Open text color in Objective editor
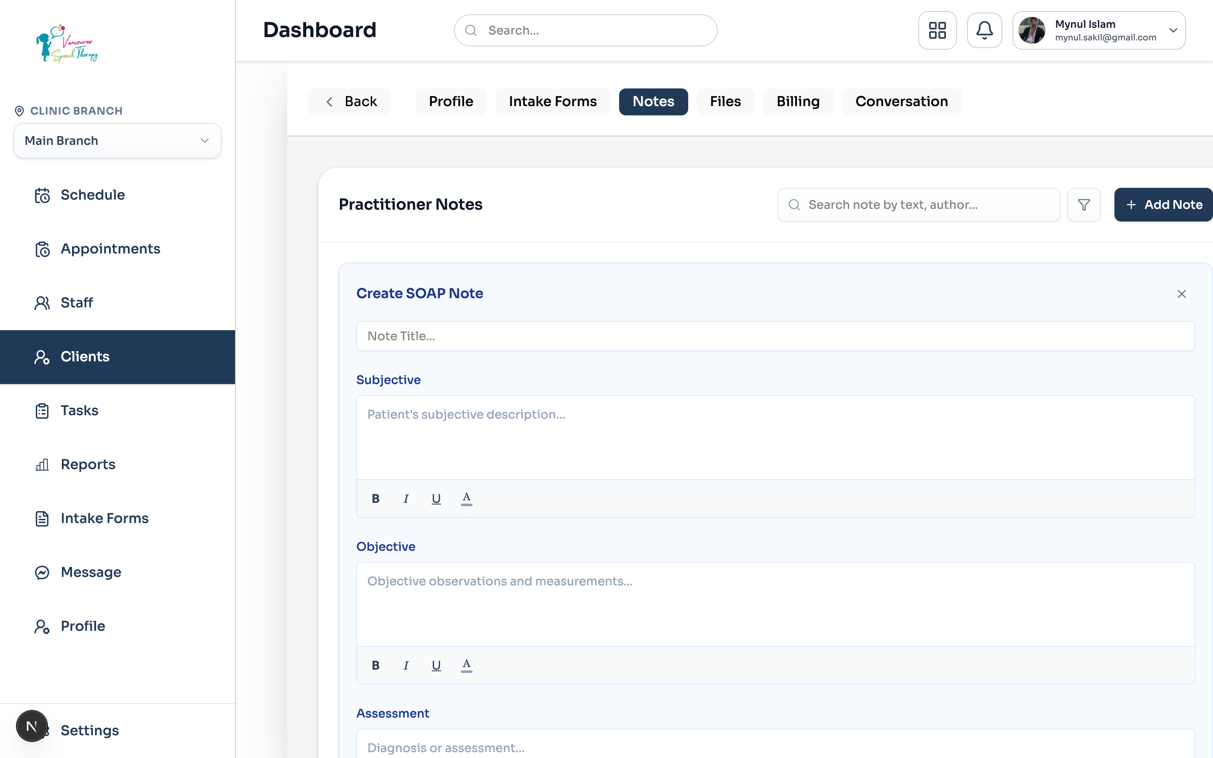 click(x=466, y=665)
